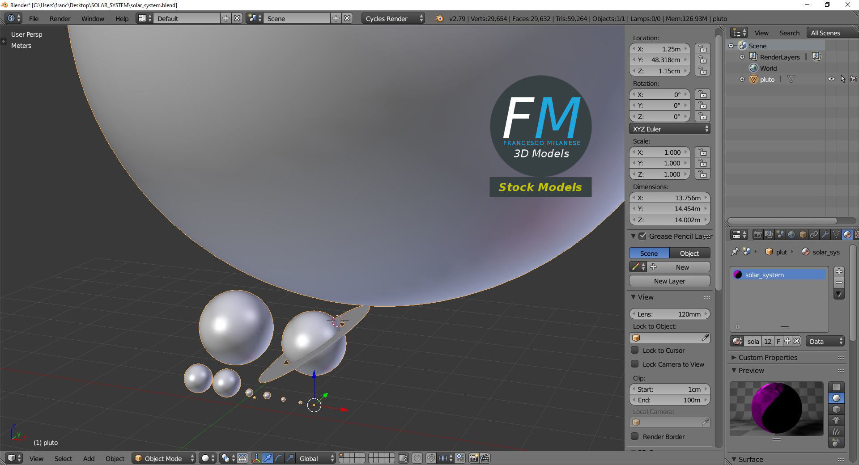Viewport: 859px width, 465px height.
Task: Expand the pluto tree item in outliner
Action: (742, 79)
